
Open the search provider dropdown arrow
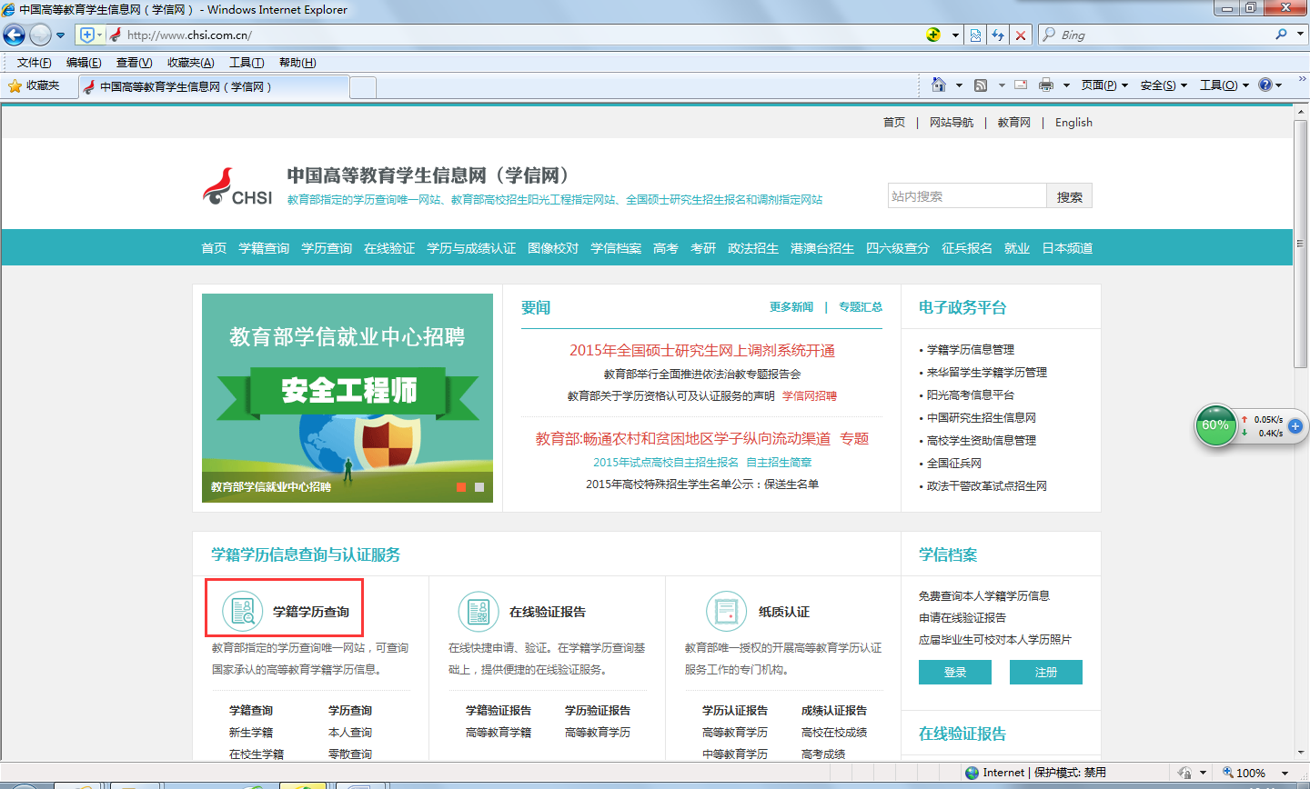1300,35
